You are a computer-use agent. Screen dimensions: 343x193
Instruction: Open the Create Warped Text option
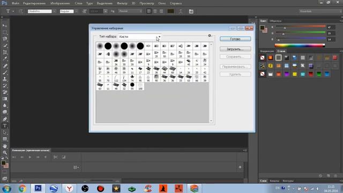point(181,11)
